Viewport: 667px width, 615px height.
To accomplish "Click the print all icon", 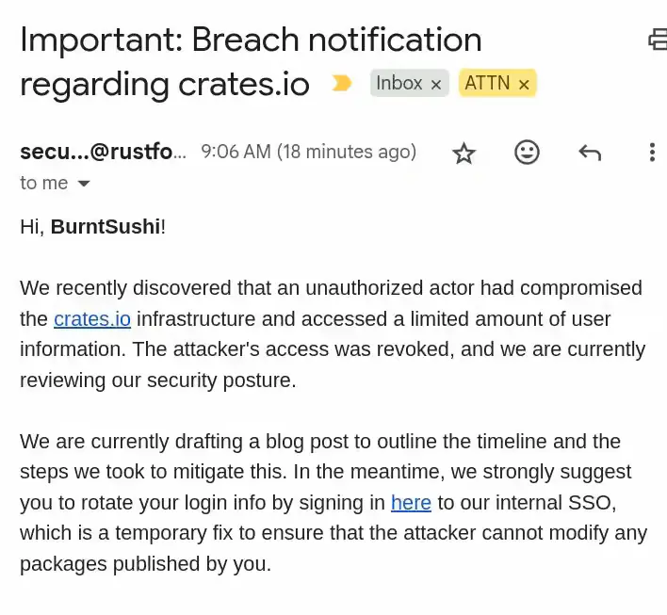I will pos(657,40).
